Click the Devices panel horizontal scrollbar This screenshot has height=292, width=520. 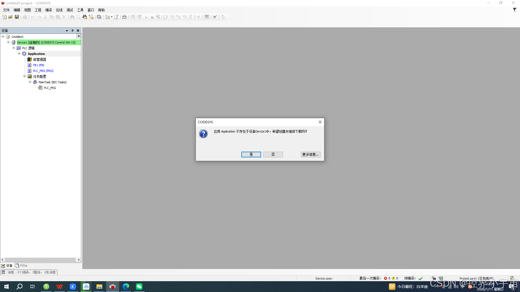point(40,260)
